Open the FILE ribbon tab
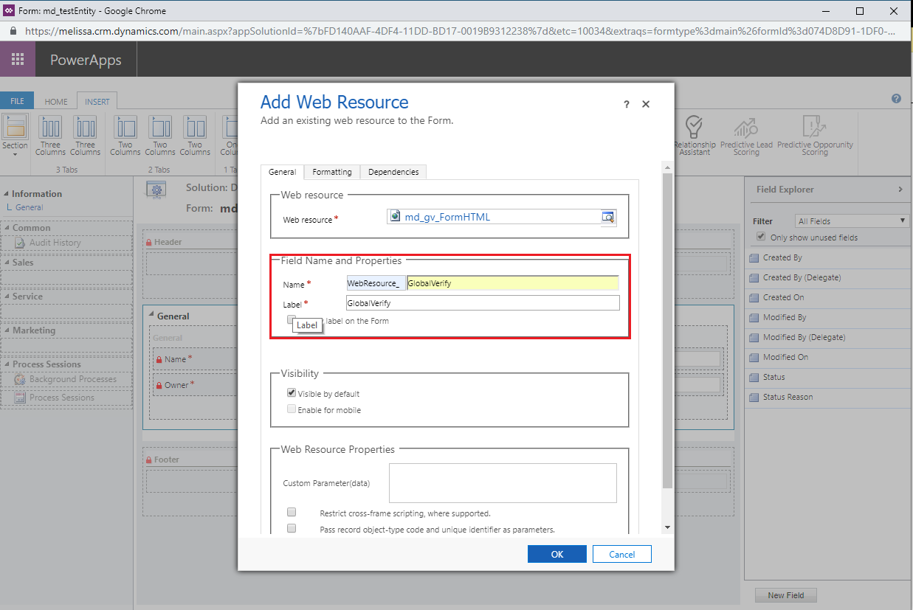Viewport: 913px width, 610px height. tap(17, 101)
